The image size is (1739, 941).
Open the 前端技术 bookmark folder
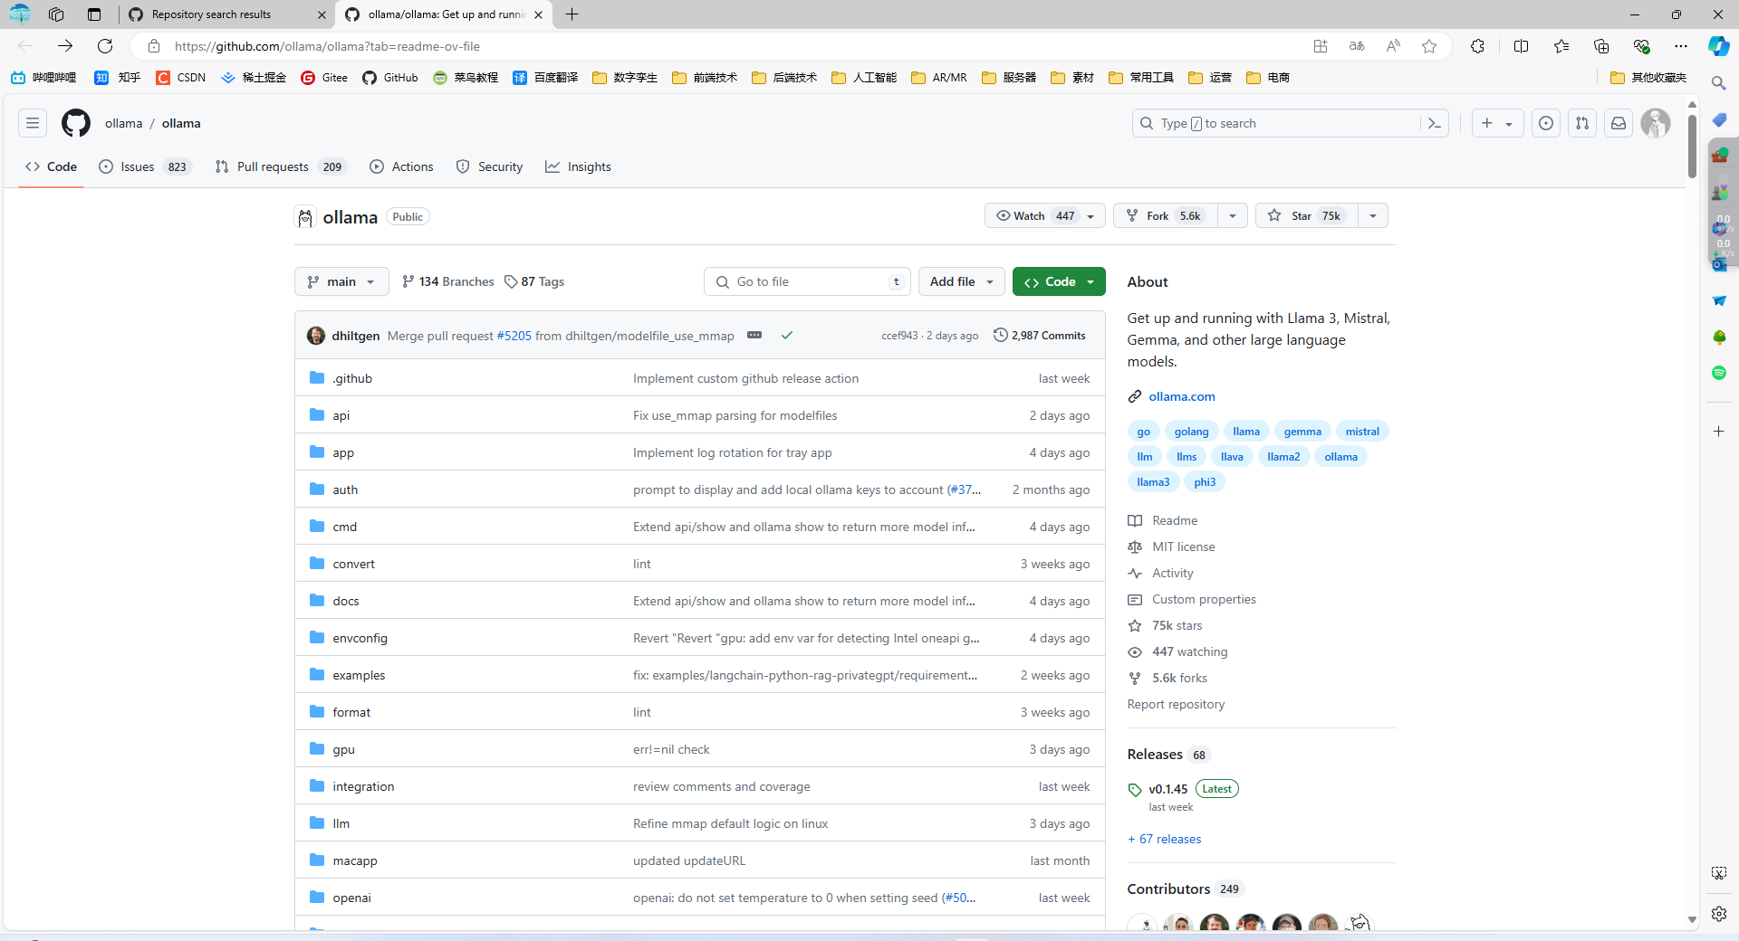705,78
